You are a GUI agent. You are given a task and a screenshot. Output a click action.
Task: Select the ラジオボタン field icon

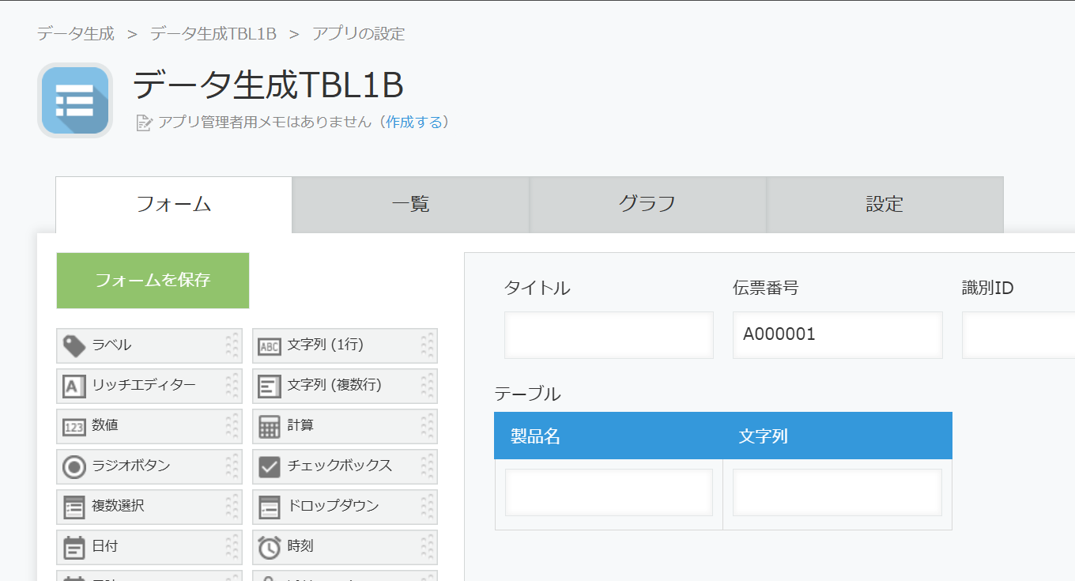(74, 467)
